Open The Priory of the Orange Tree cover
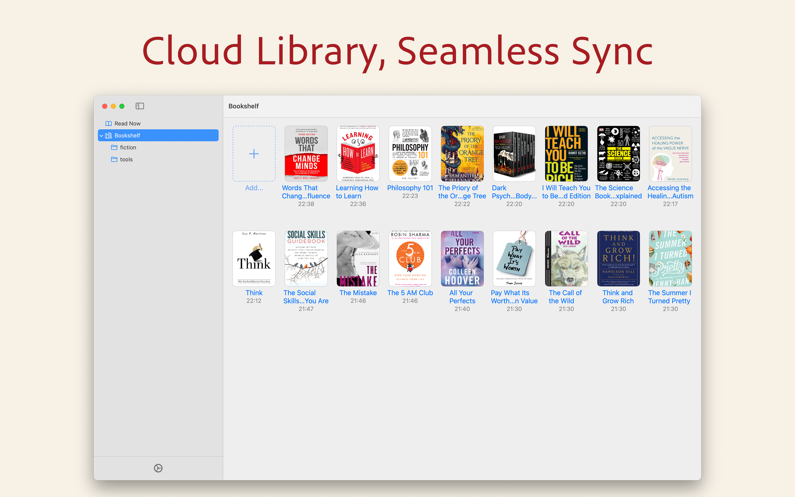795x497 pixels. [462, 154]
